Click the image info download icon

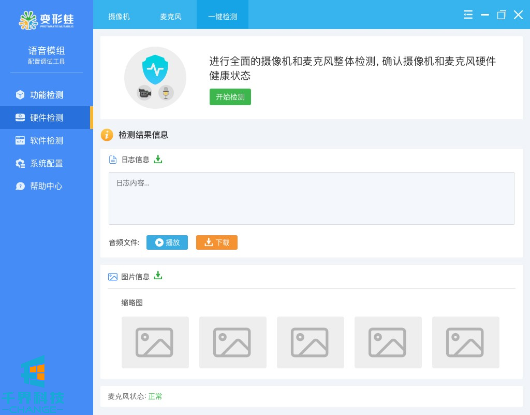coord(158,276)
